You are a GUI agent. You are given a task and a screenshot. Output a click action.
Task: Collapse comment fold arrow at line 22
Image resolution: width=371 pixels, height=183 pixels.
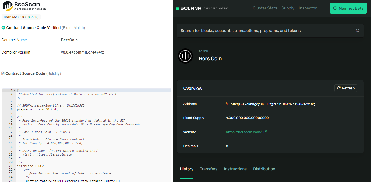coord(15,170)
